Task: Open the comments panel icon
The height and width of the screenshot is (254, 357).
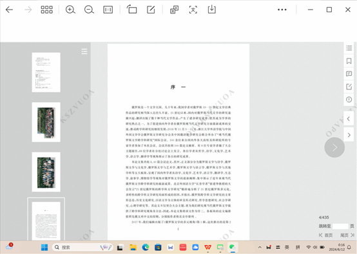Action: tap(349, 74)
